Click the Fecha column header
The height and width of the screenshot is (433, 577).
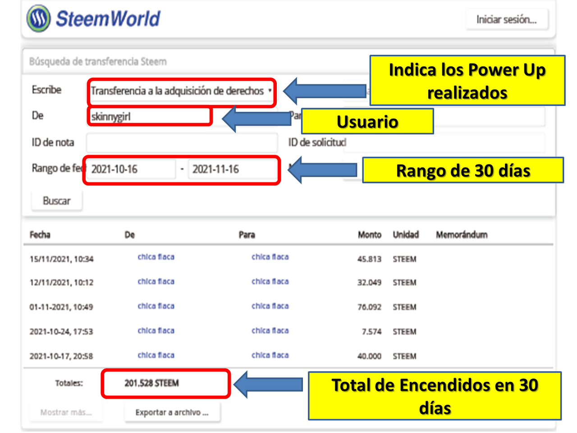coord(40,235)
